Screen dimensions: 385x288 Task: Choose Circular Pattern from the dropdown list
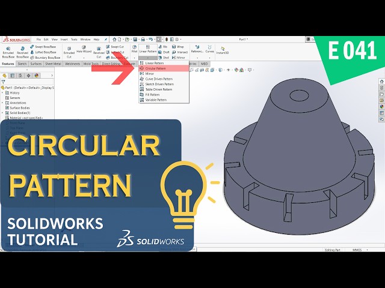164,68
